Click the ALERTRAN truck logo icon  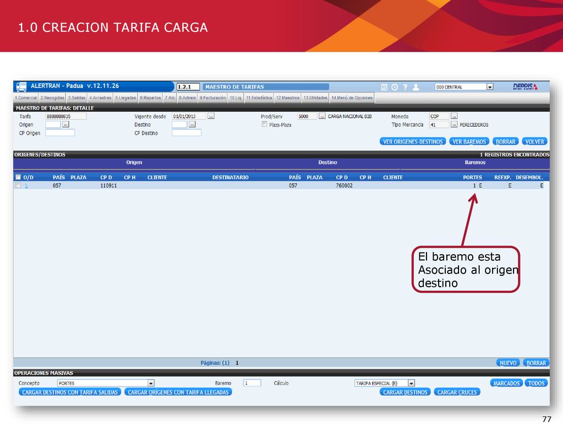21,86
